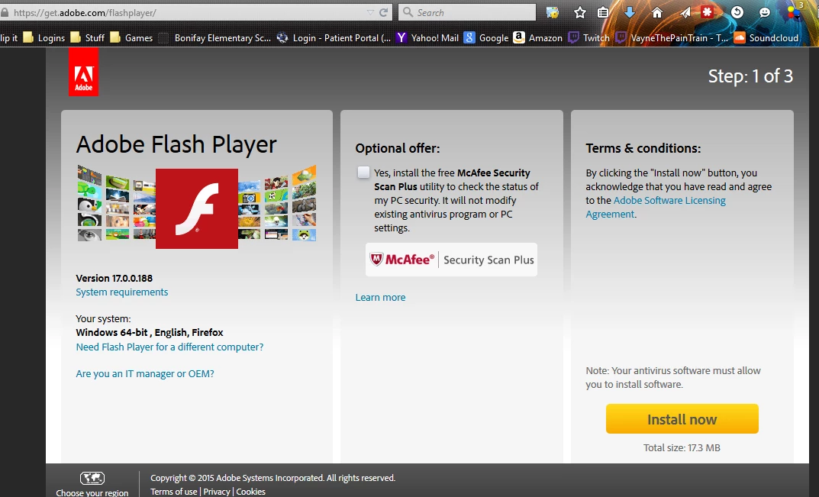This screenshot has height=497, width=819.
Task: Open the Twitch bookmark
Action: [588, 37]
